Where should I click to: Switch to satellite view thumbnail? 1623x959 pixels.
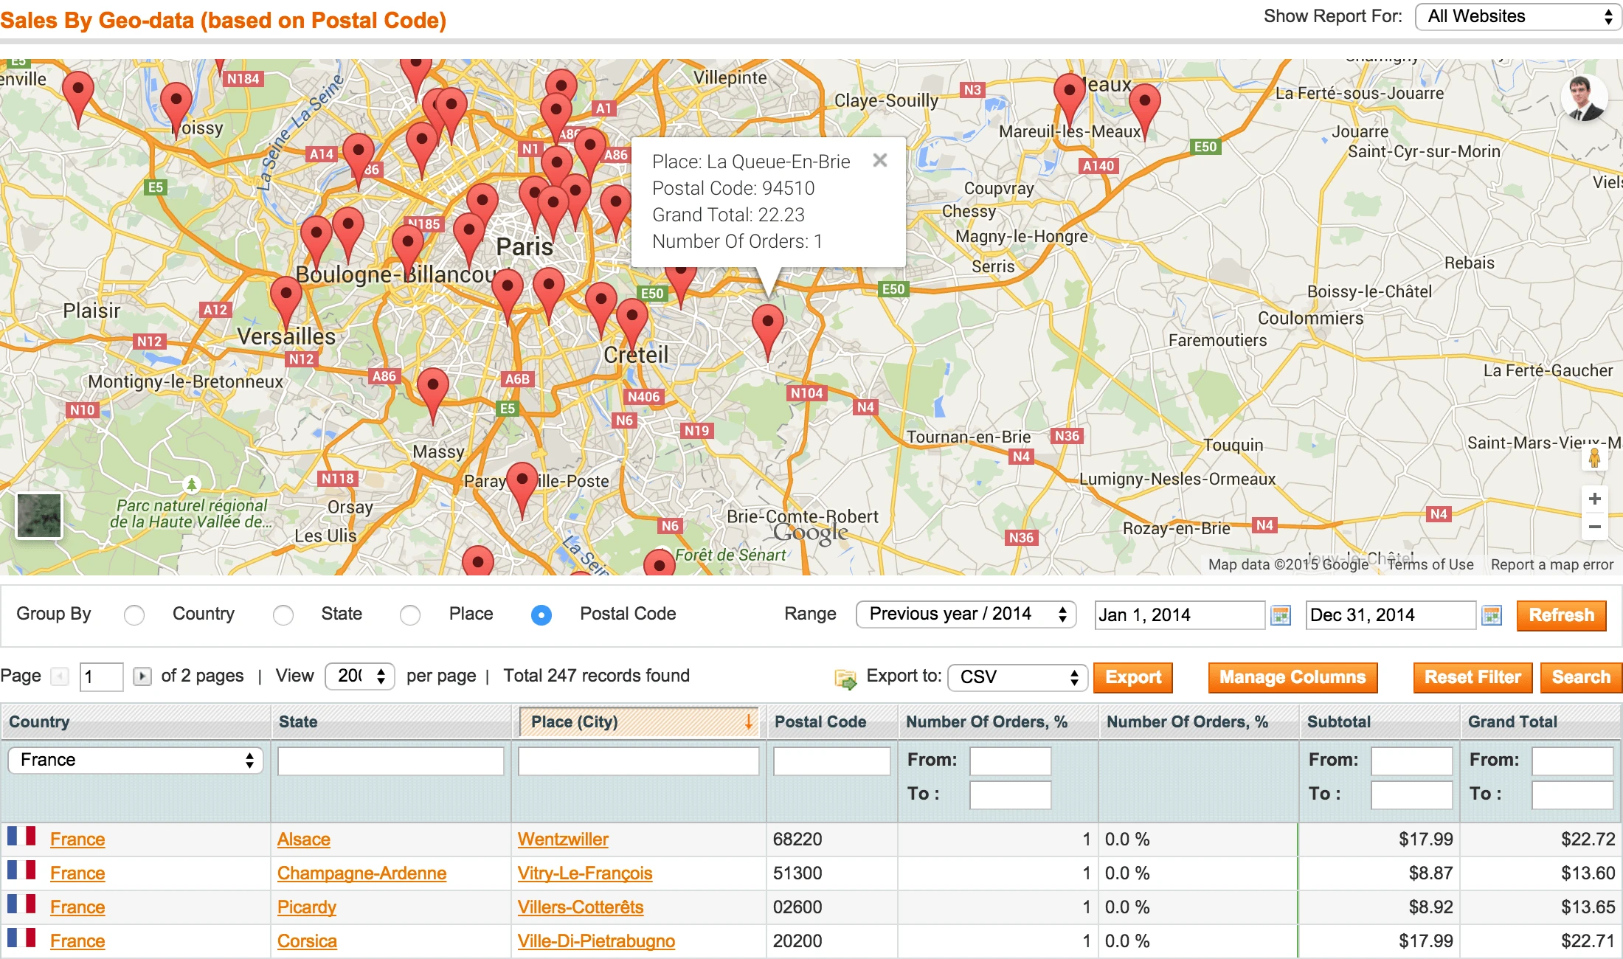click(x=39, y=516)
